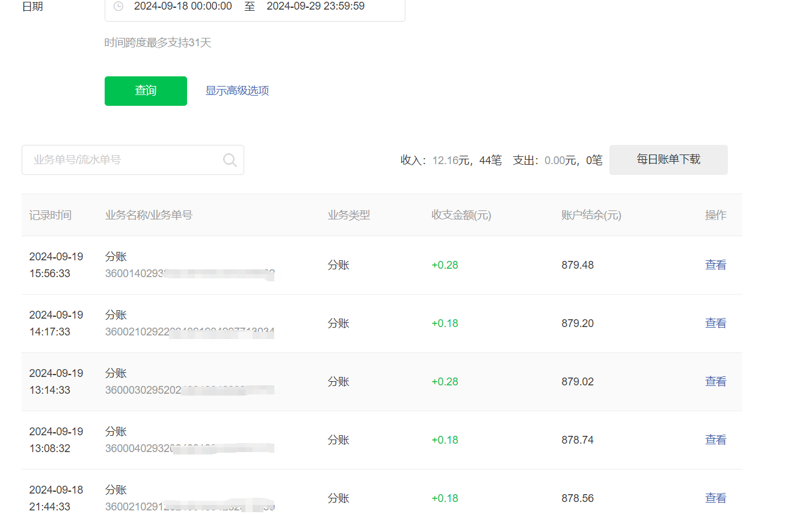
Task: Click the 记录时间 column header
Action: 50,215
